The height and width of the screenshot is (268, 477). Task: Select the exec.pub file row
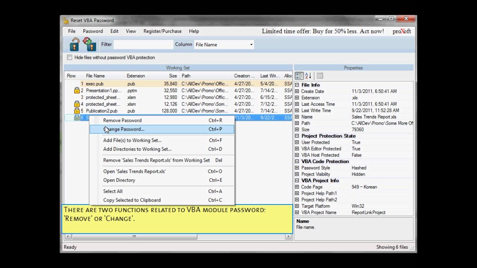[x=178, y=84]
